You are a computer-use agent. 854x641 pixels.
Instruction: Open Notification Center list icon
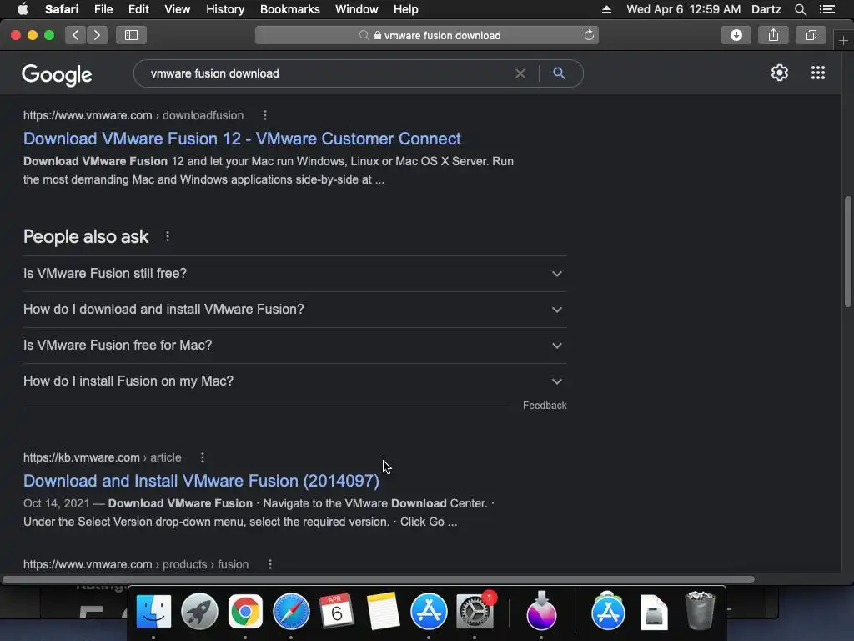tap(827, 9)
